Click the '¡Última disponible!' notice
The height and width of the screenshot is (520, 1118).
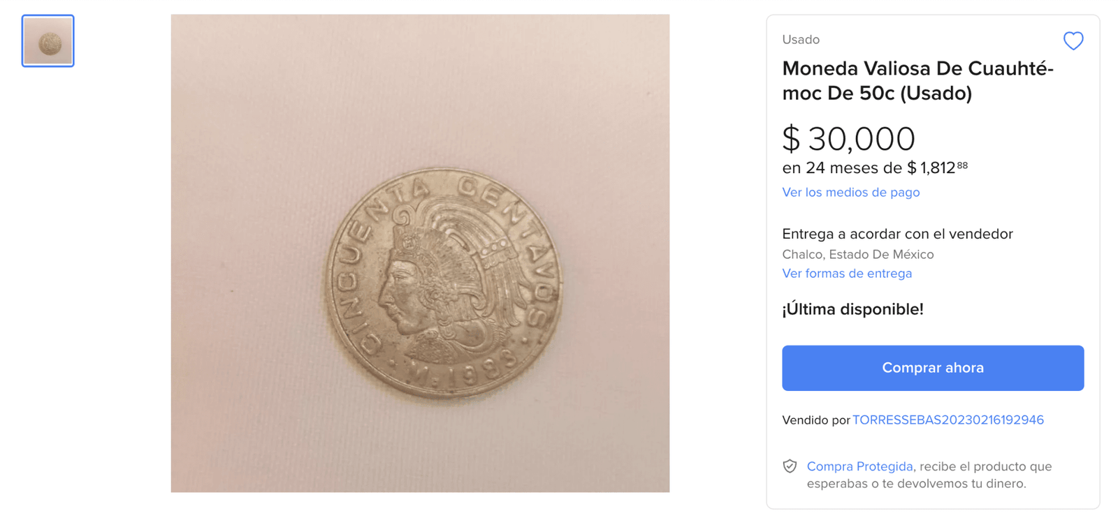coord(852,309)
